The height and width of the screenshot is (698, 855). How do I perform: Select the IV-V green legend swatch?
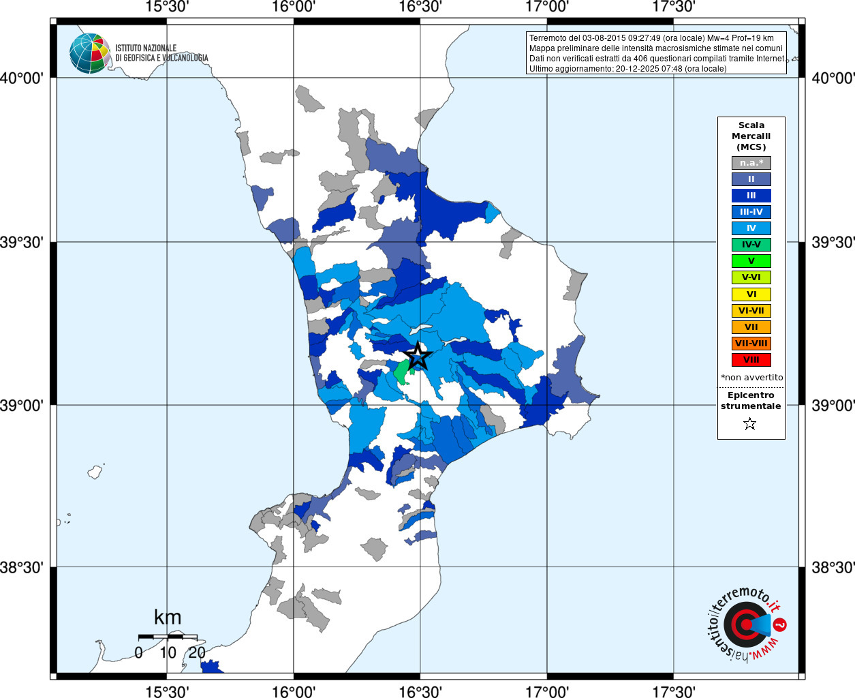pyautogui.click(x=751, y=245)
